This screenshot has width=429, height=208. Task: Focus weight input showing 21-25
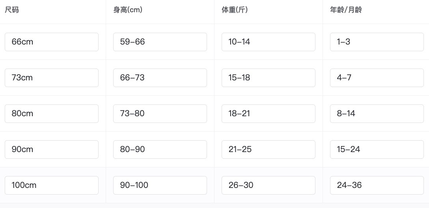[268, 149]
